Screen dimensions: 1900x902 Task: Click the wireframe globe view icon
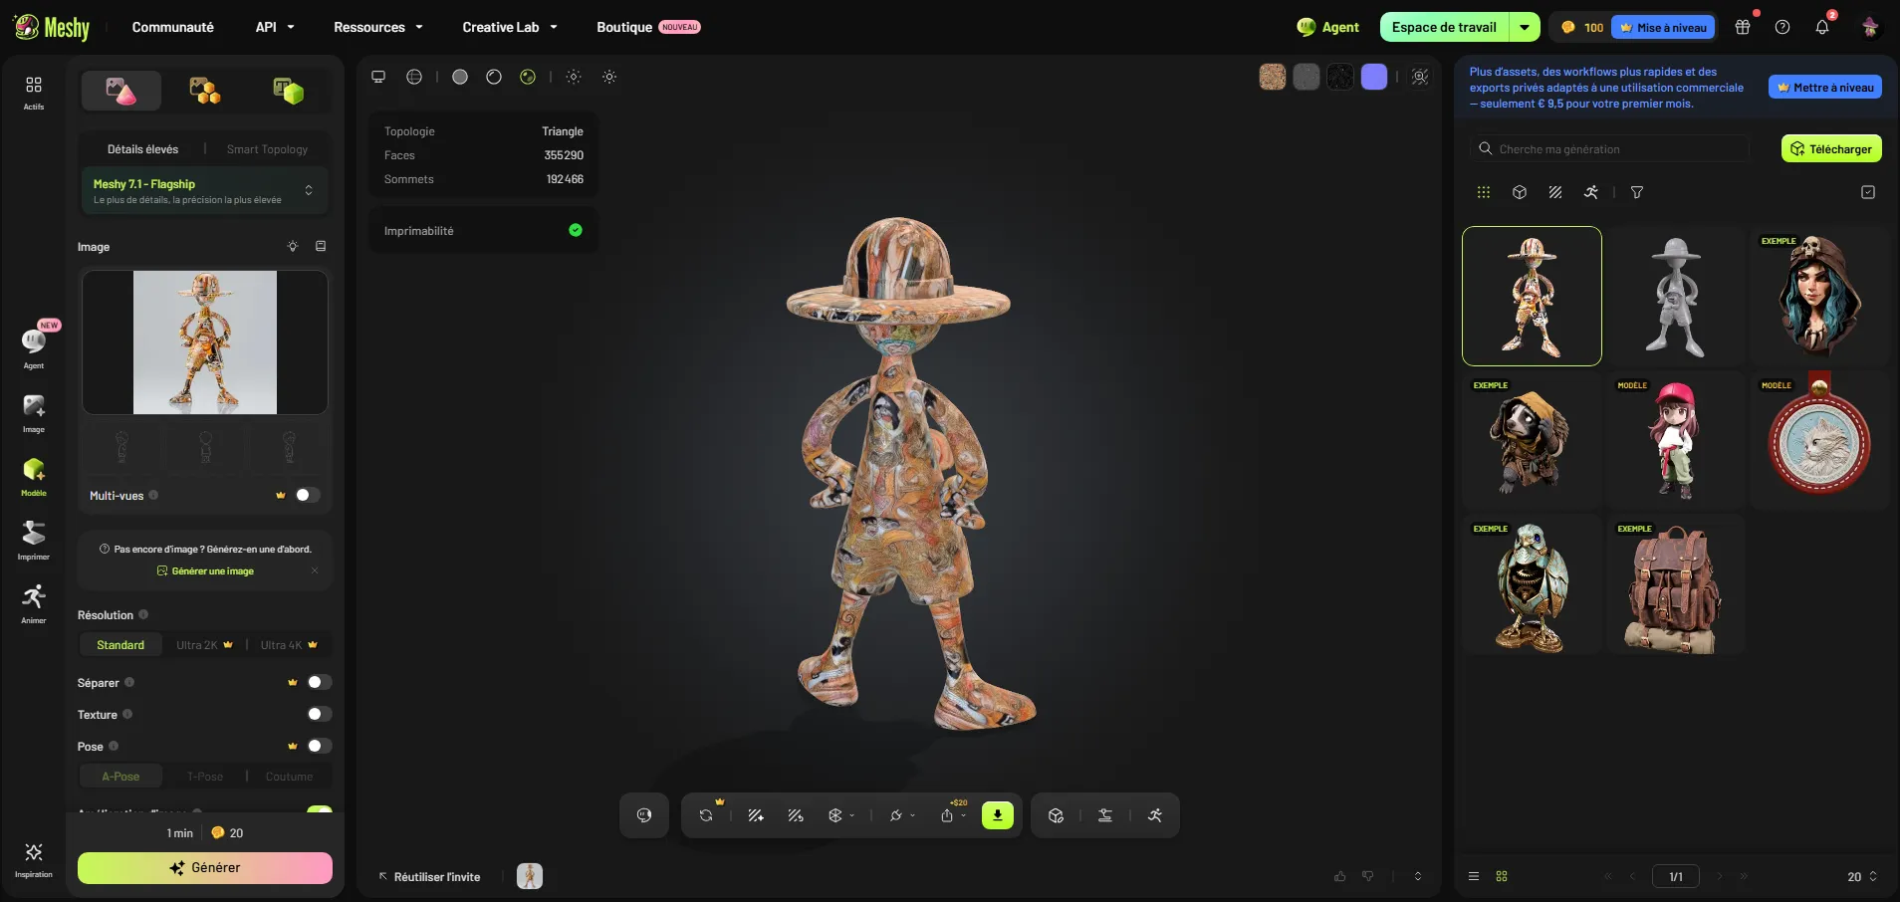414,77
